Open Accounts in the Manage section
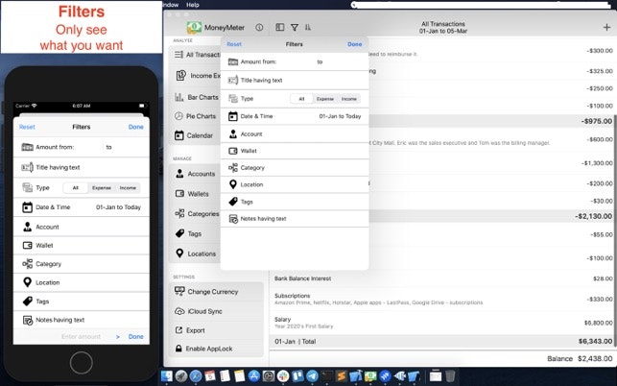Viewport: 617px width, 386px height. 197,174
